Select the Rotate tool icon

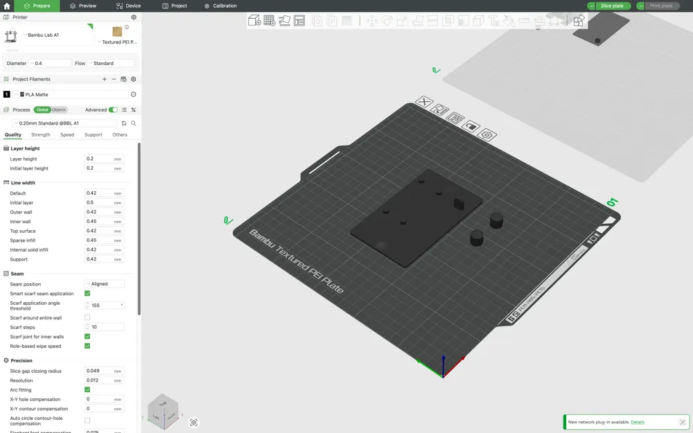[387, 21]
